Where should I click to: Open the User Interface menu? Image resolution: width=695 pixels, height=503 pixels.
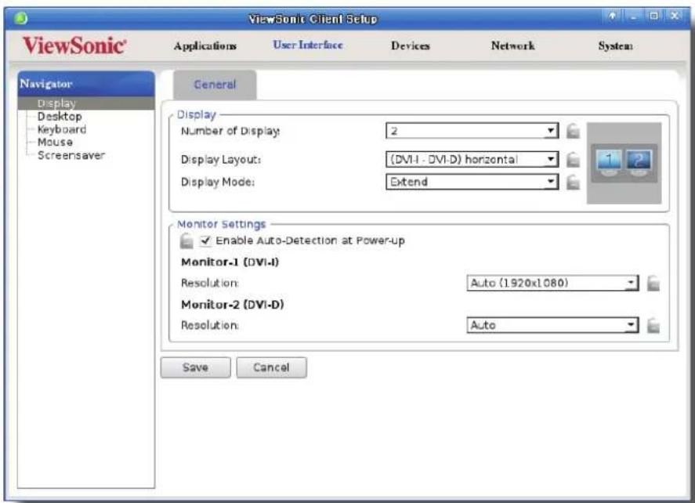pyautogui.click(x=308, y=45)
